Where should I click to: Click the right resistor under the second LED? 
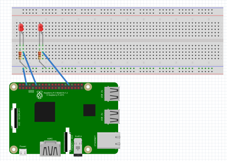click(x=39, y=55)
